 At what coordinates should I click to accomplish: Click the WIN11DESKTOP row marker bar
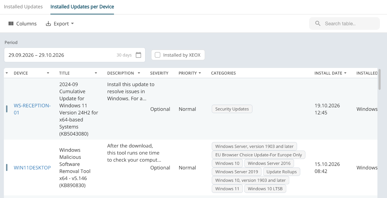pyautogui.click(x=7, y=167)
